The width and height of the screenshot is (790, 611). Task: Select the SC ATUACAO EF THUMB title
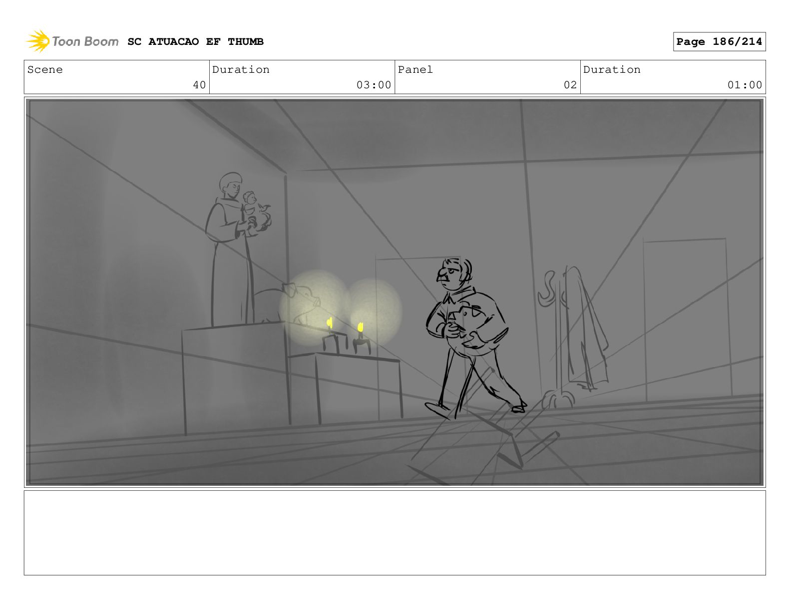click(x=195, y=42)
